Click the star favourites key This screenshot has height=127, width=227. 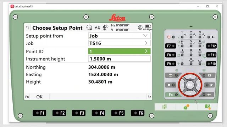209,85
